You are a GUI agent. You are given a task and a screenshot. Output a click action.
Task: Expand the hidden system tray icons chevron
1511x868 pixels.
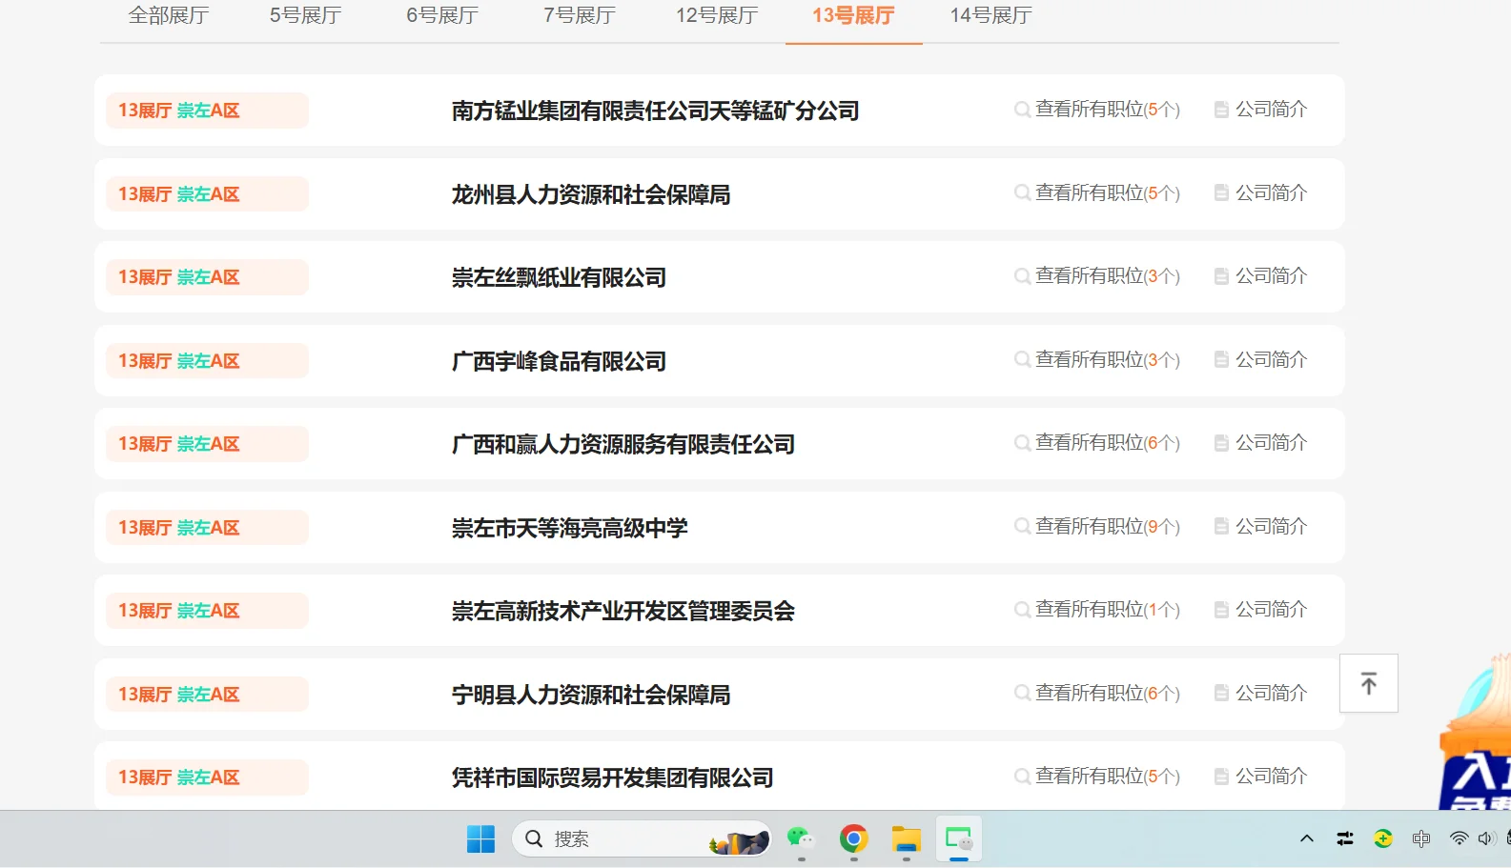(x=1307, y=838)
